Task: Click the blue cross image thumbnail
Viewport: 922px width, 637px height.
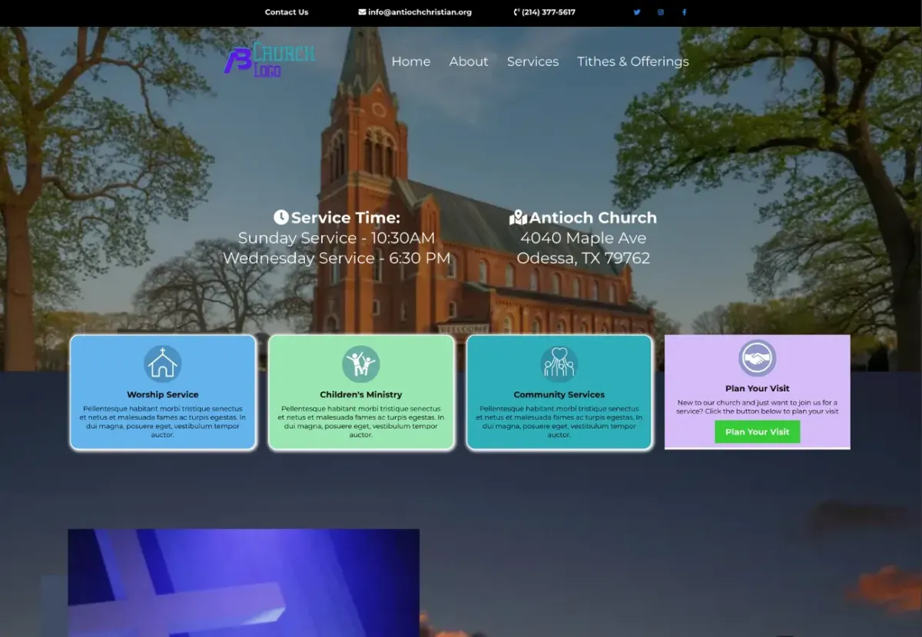Action: 244,583
